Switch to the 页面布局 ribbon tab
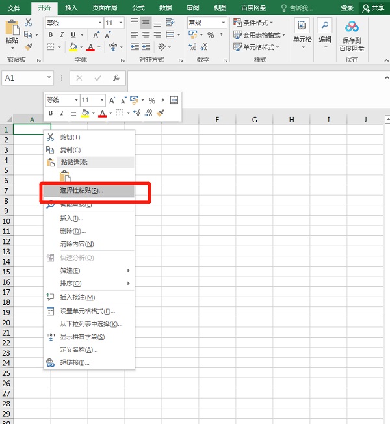 pos(104,8)
